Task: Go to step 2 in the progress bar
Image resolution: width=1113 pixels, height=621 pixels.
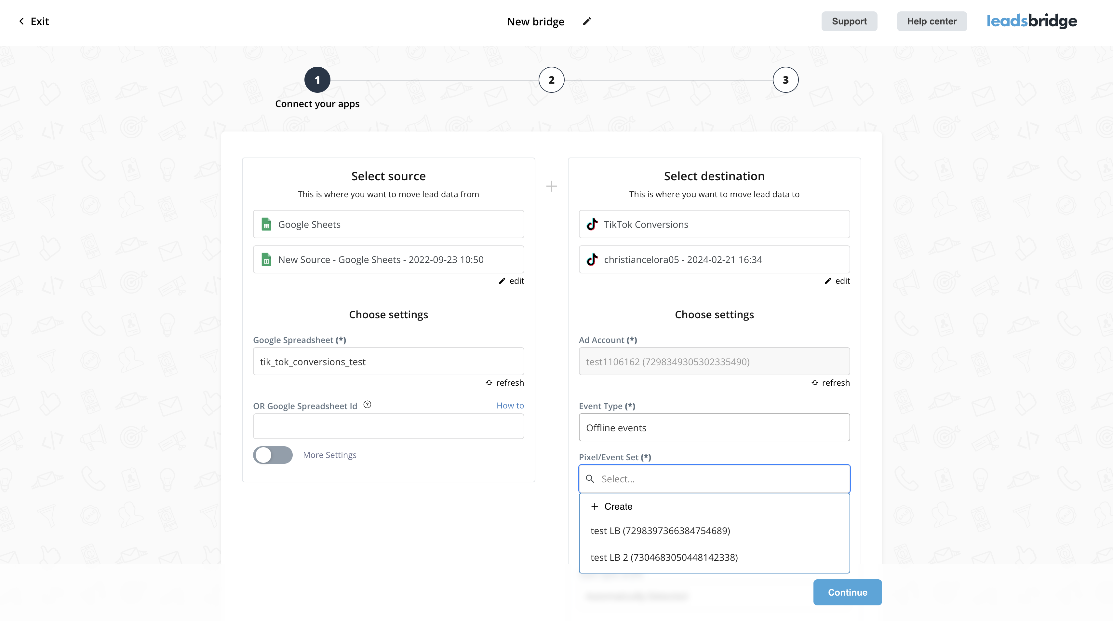Action: tap(551, 80)
